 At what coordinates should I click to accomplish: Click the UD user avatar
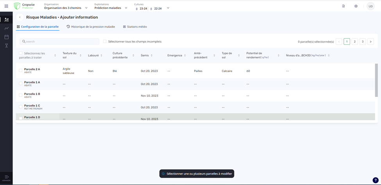click(370, 6)
